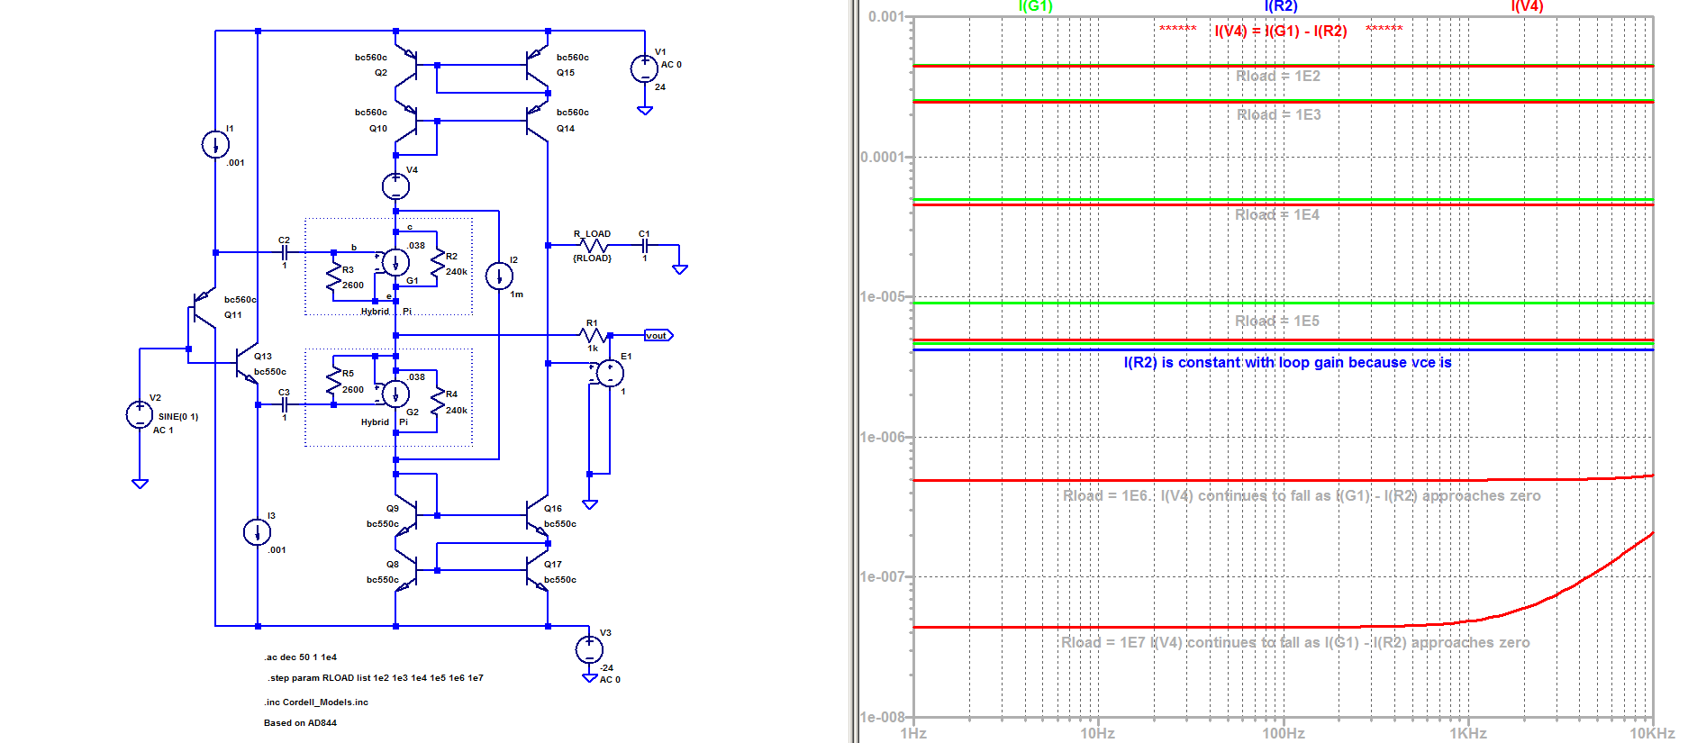Select capacitor C3 symbol
The image size is (1688, 743).
[285, 404]
